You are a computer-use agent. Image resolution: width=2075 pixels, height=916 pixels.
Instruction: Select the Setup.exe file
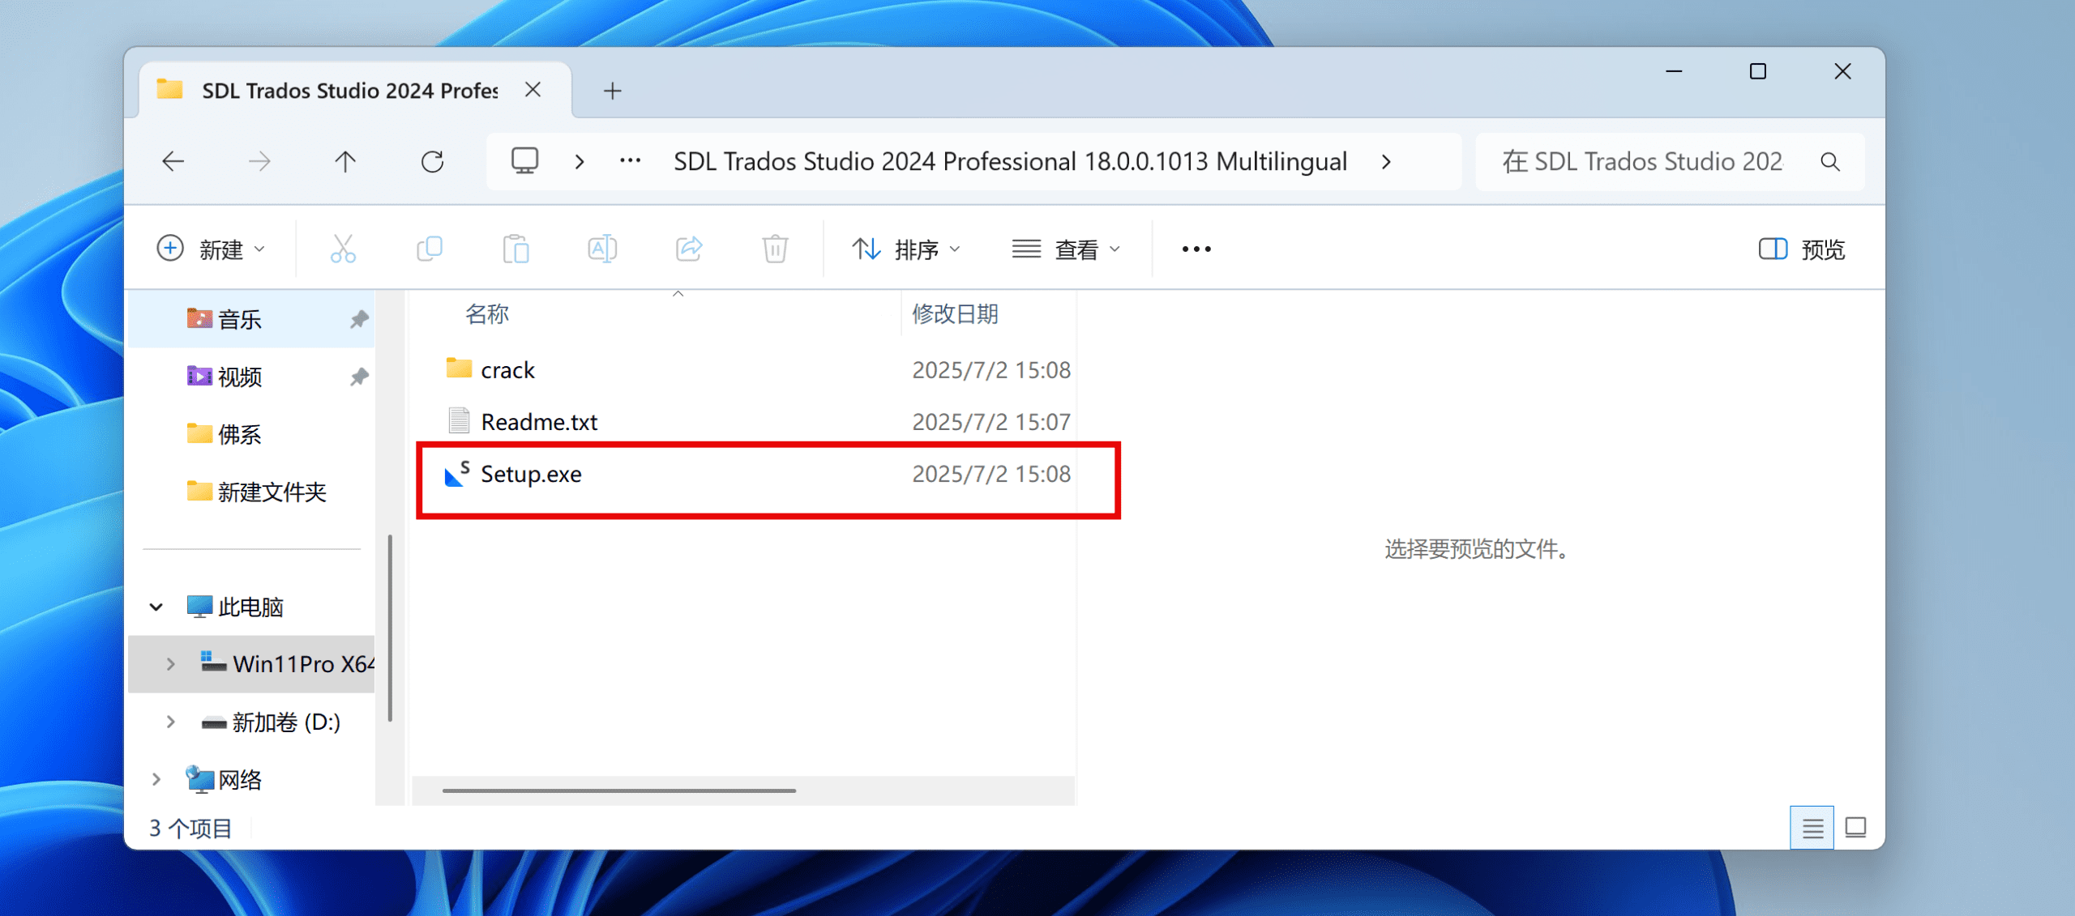tap(531, 474)
